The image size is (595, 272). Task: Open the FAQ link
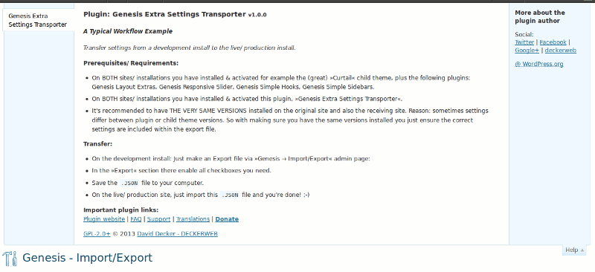[136, 219]
